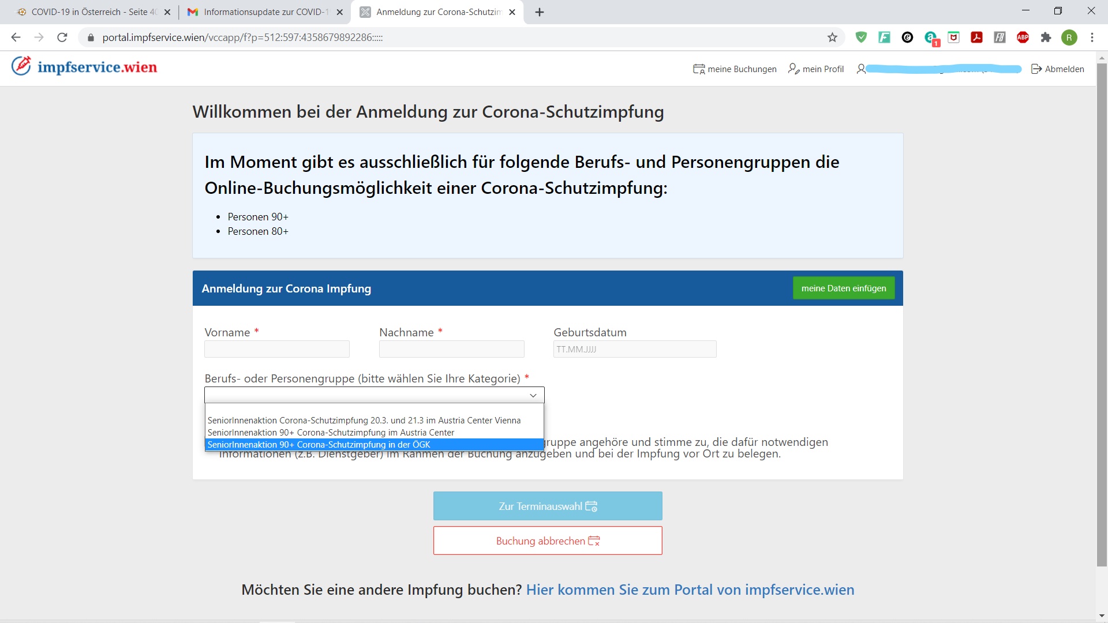
Task: Follow the link to Portal von impfservice.wien
Action: (x=690, y=590)
